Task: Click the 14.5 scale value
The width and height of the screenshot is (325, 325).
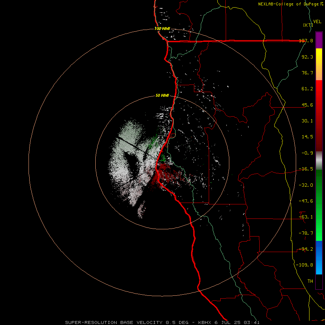Action: coord(307,137)
